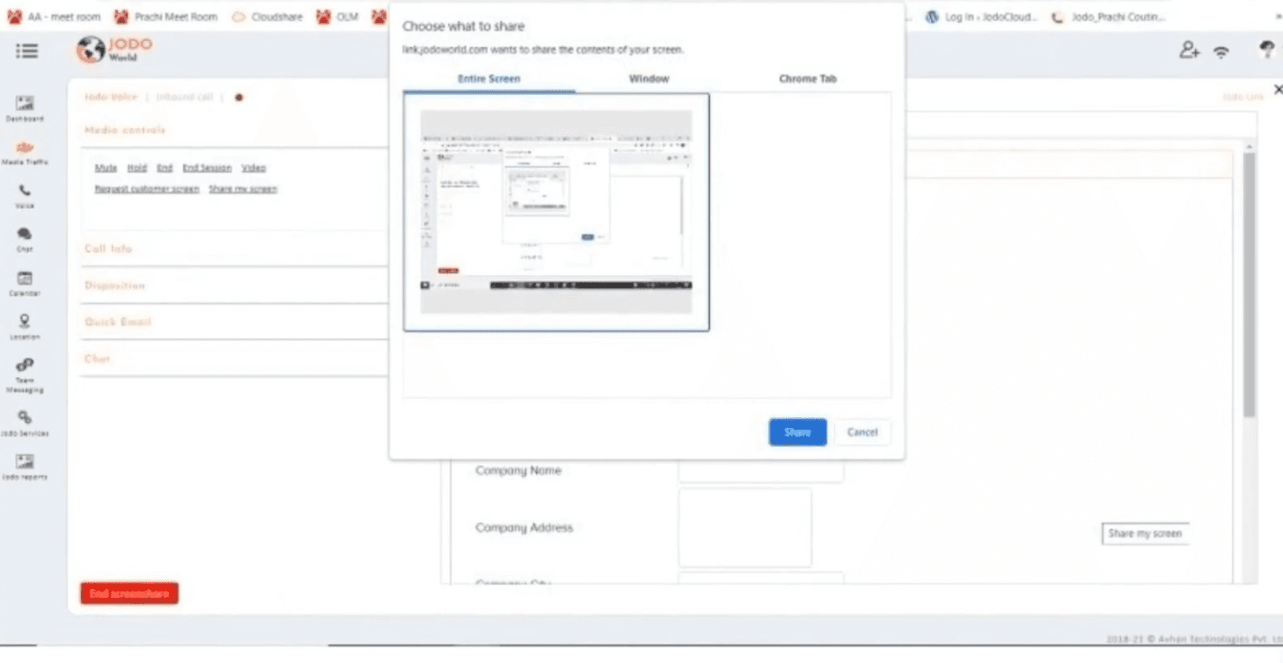
Task: Open the Cloudshare bookmark
Action: pyautogui.click(x=267, y=16)
